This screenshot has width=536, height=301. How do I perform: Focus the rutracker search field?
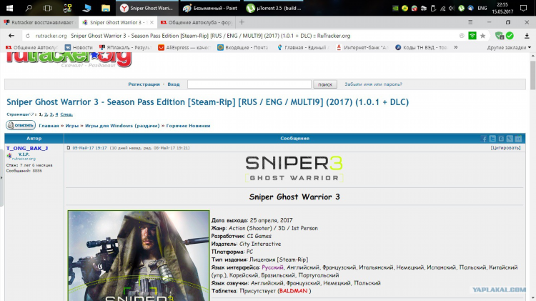tap(249, 84)
